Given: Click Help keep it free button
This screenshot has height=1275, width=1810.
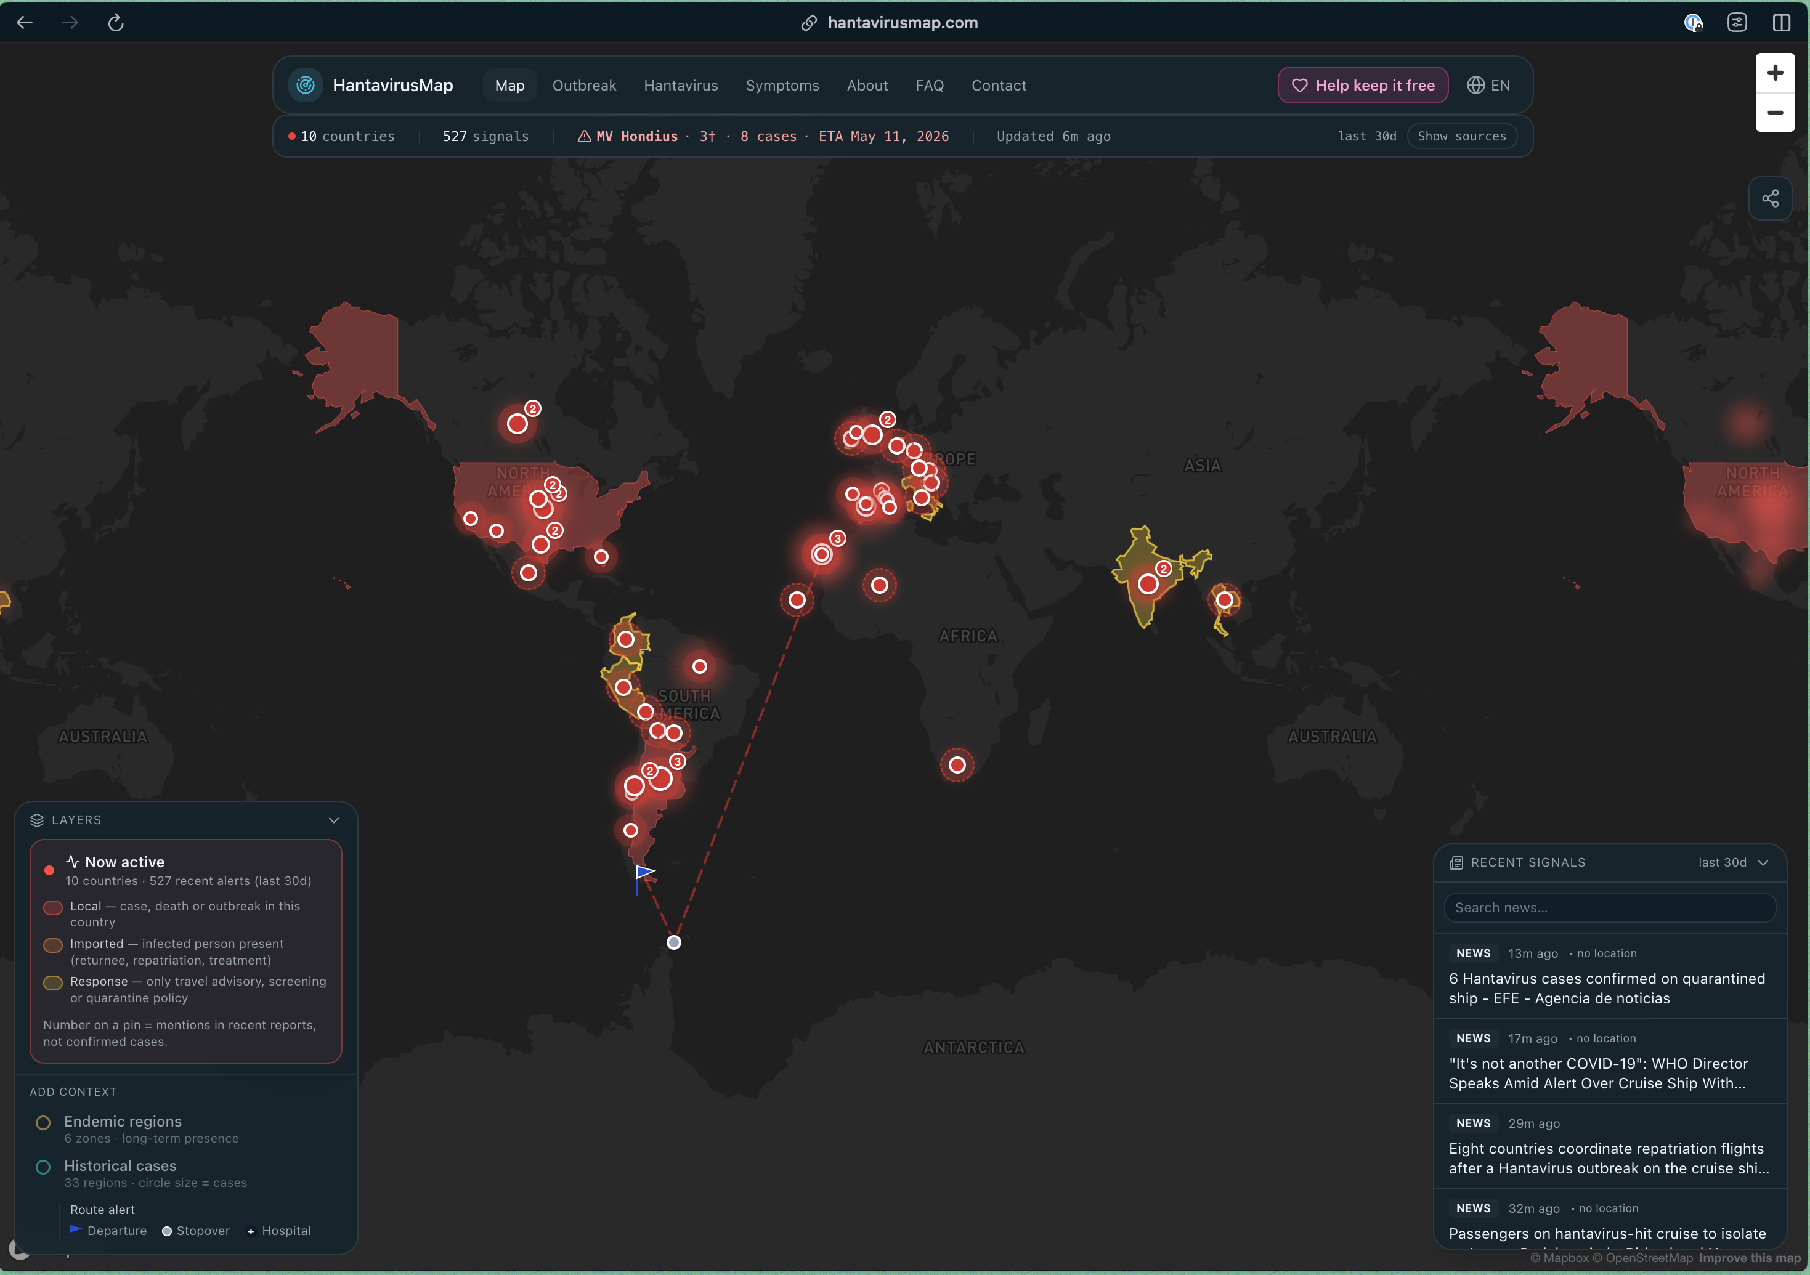Looking at the screenshot, I should pyautogui.click(x=1362, y=85).
